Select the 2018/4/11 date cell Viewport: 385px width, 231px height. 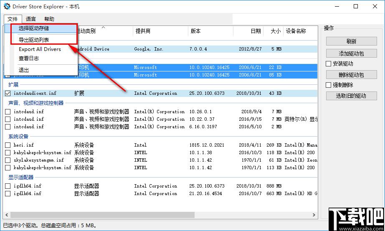click(x=250, y=145)
